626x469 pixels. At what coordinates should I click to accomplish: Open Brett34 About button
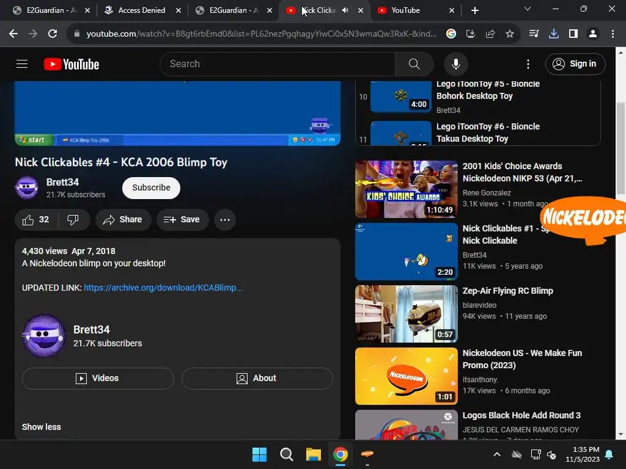[257, 378]
